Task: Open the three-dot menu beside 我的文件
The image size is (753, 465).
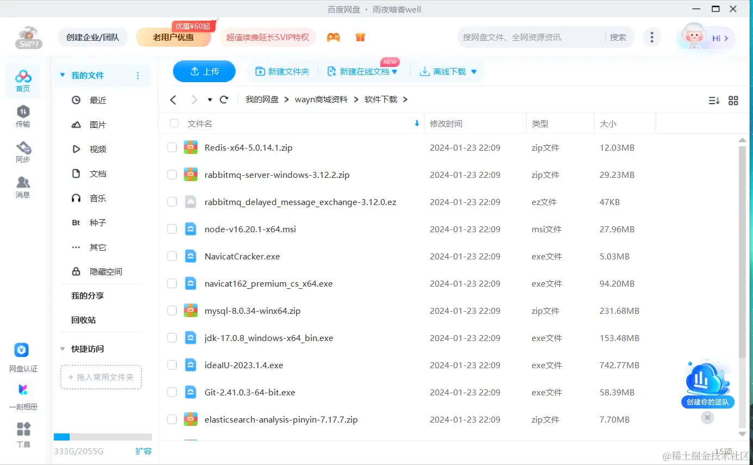Action: point(138,76)
